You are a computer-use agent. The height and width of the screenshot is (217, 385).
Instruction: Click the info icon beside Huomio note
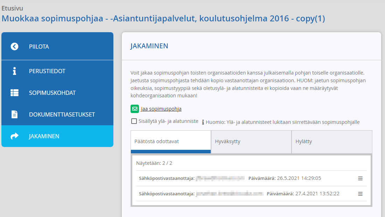coord(203,122)
